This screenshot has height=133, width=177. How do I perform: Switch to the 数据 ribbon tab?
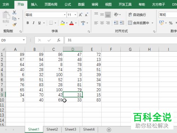pyautogui.click(x=81, y=5)
